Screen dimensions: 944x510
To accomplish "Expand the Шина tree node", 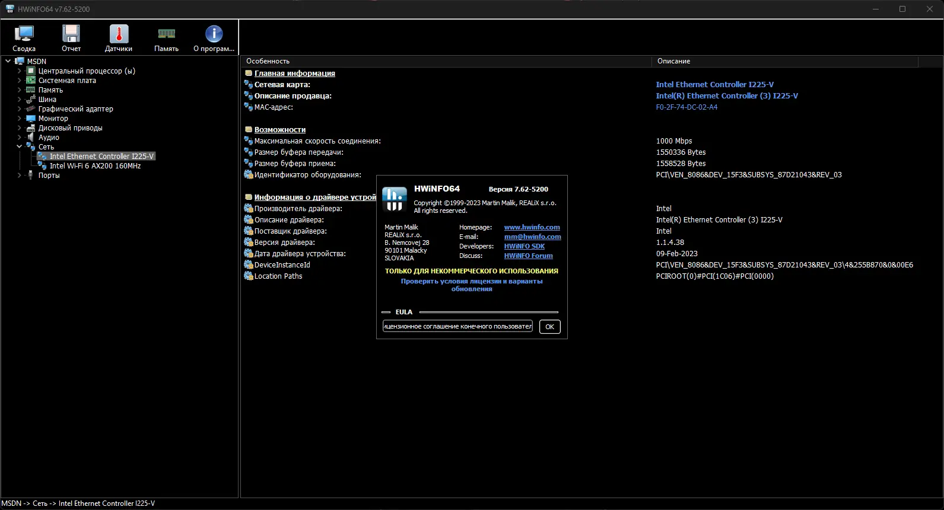I will click(19, 99).
